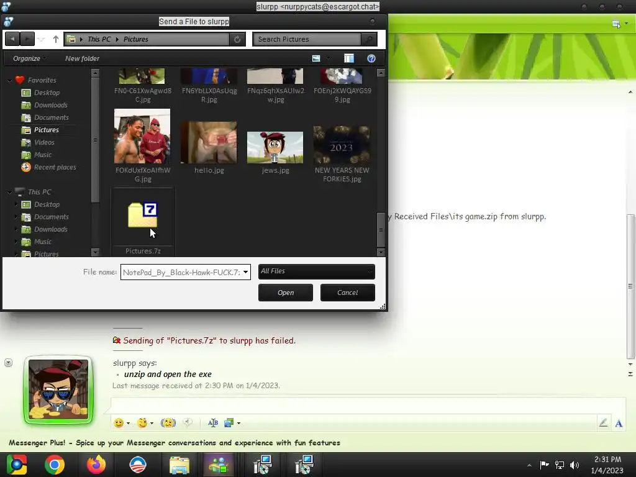This screenshot has width=636, height=477.
Task: Open the Messenger taskbar icon
Action: (x=219, y=465)
